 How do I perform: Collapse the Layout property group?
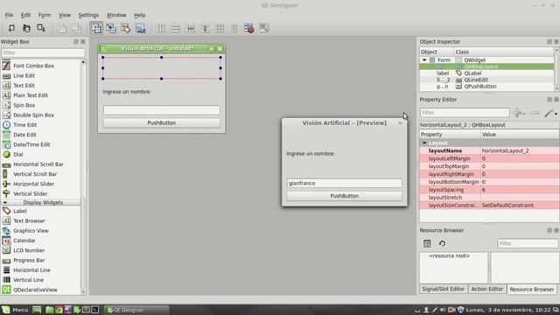click(x=424, y=143)
